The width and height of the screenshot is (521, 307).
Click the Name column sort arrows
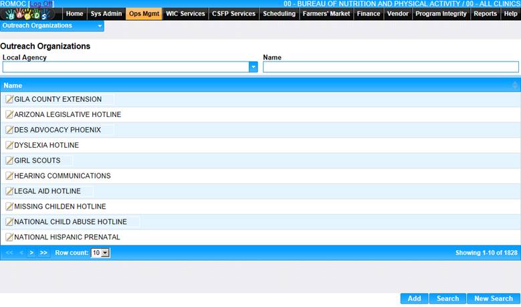(514, 86)
